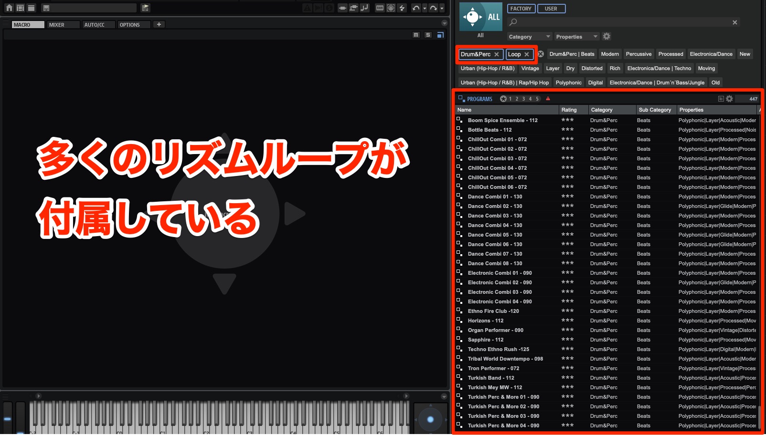766x435 pixels.
Task: Click the results list columns icon
Action: (721, 99)
